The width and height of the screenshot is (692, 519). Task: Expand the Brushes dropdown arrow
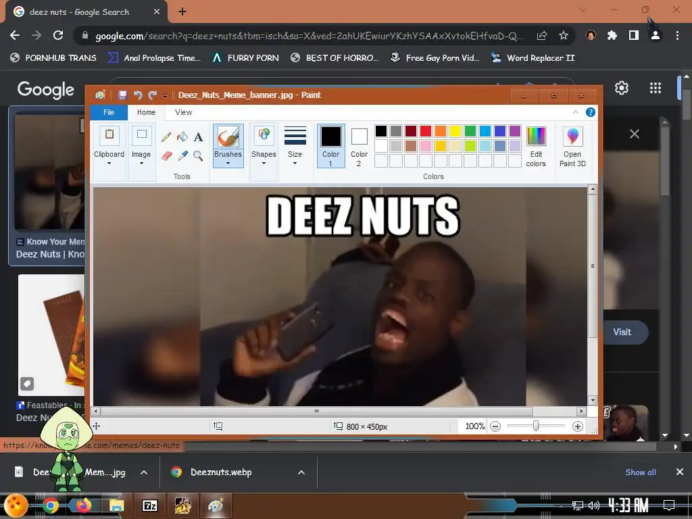228,164
